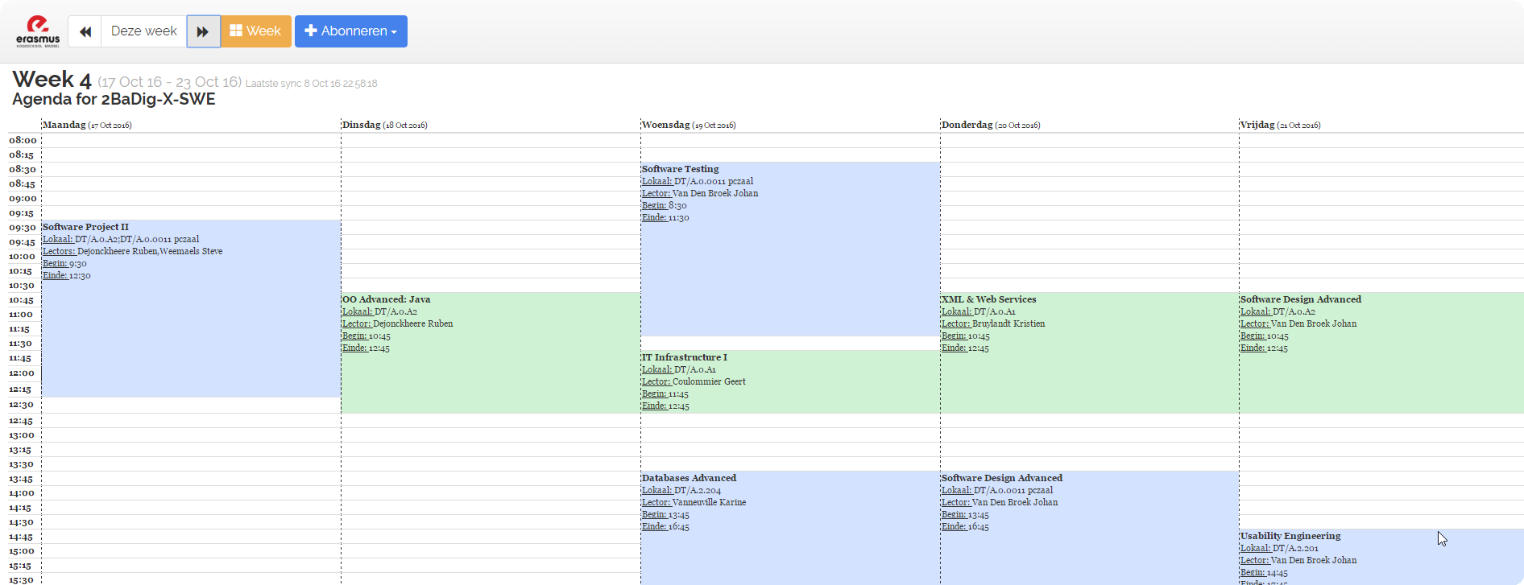
Task: Click the Erasmus logo
Action: 38,31
